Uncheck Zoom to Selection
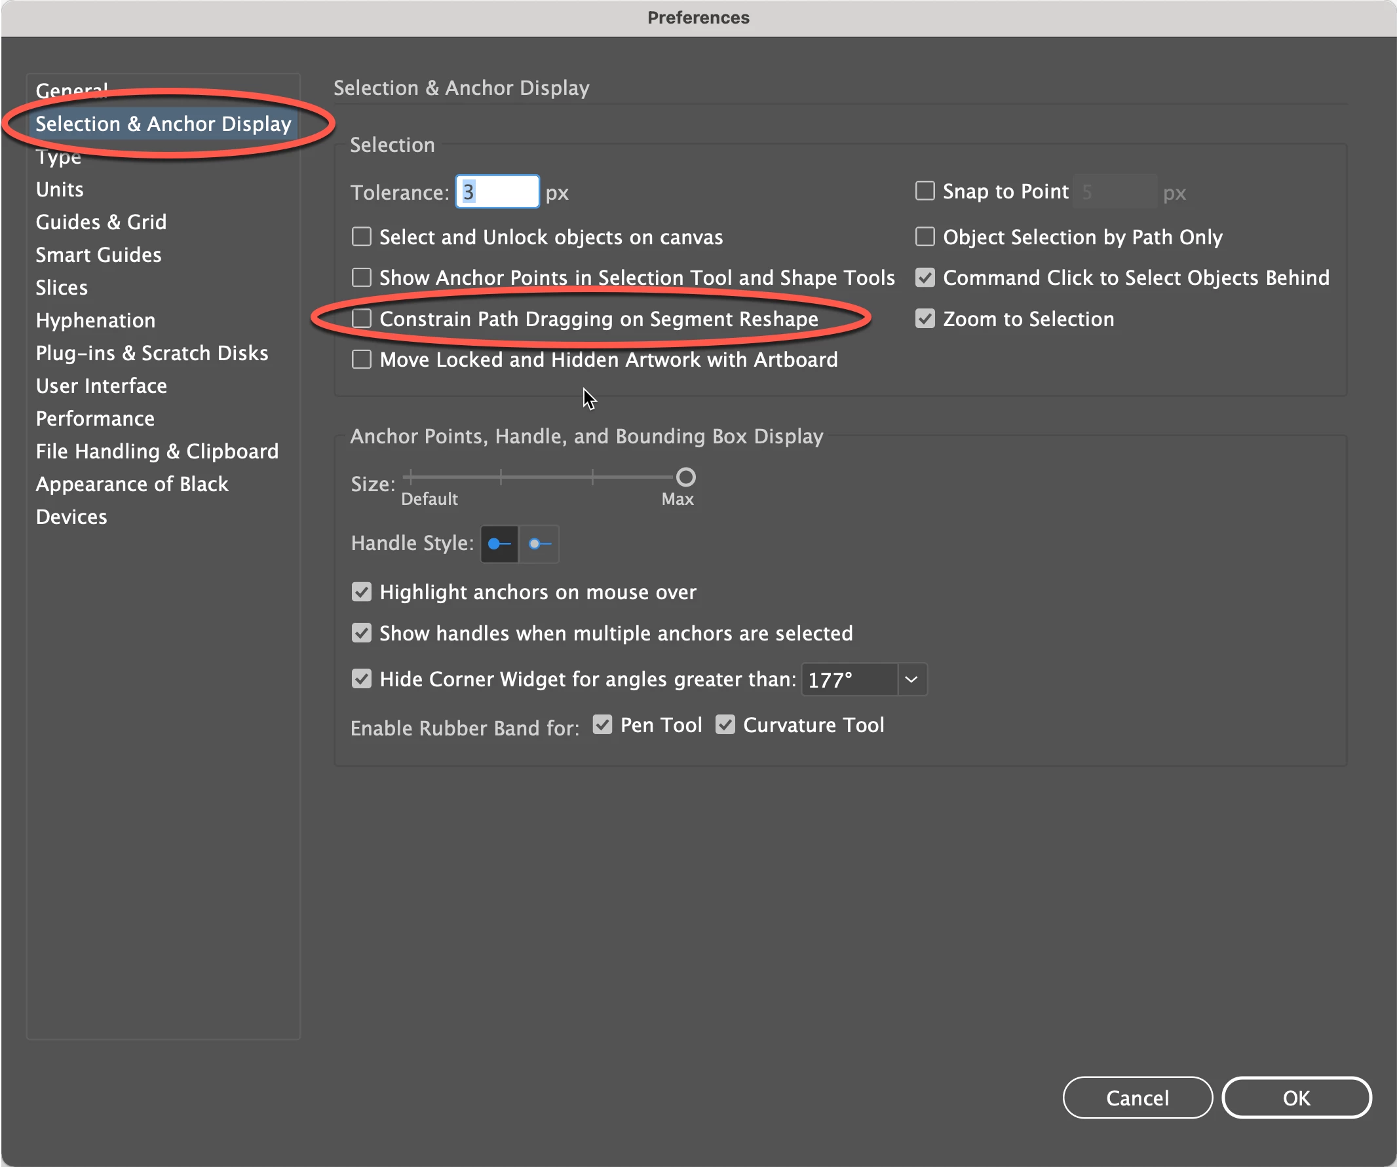This screenshot has width=1397, height=1167. (x=925, y=318)
